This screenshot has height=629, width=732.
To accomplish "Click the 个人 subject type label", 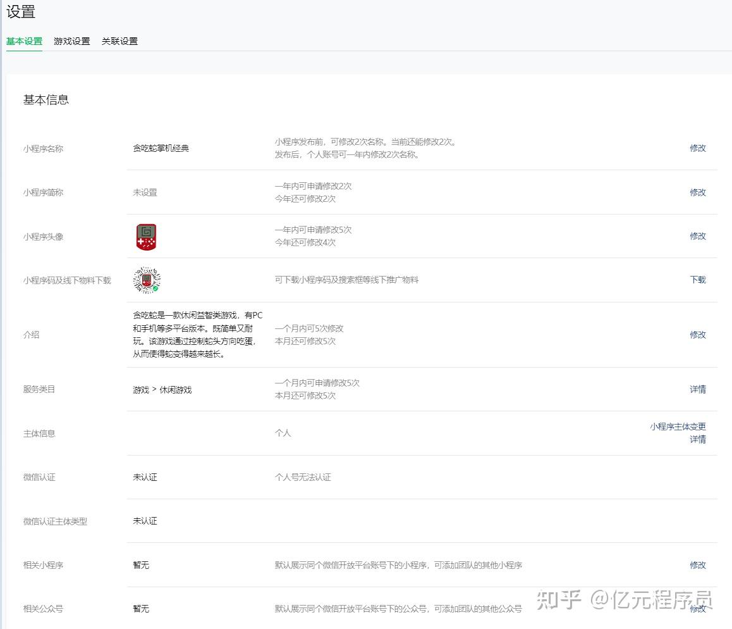I will [x=283, y=433].
